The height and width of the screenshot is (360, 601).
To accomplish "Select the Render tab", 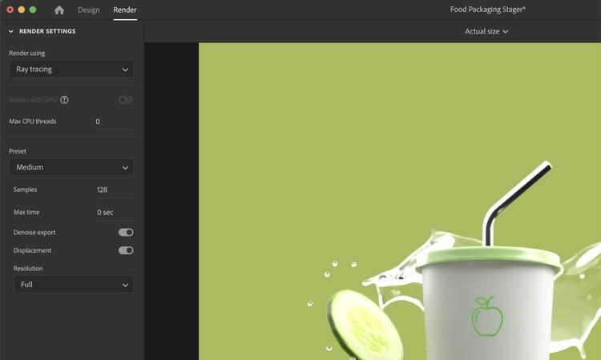I will tap(125, 10).
